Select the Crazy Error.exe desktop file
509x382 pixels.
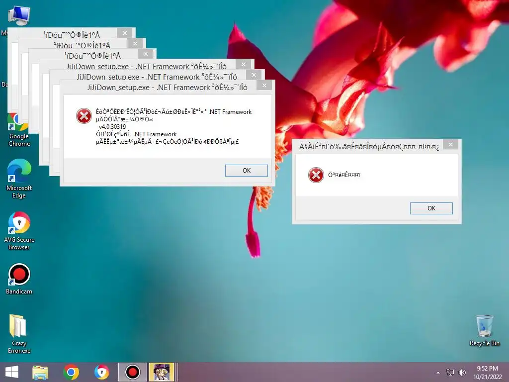19,334
